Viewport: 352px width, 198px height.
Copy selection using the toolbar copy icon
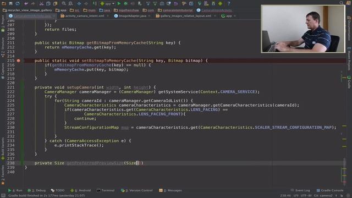[48, 3]
